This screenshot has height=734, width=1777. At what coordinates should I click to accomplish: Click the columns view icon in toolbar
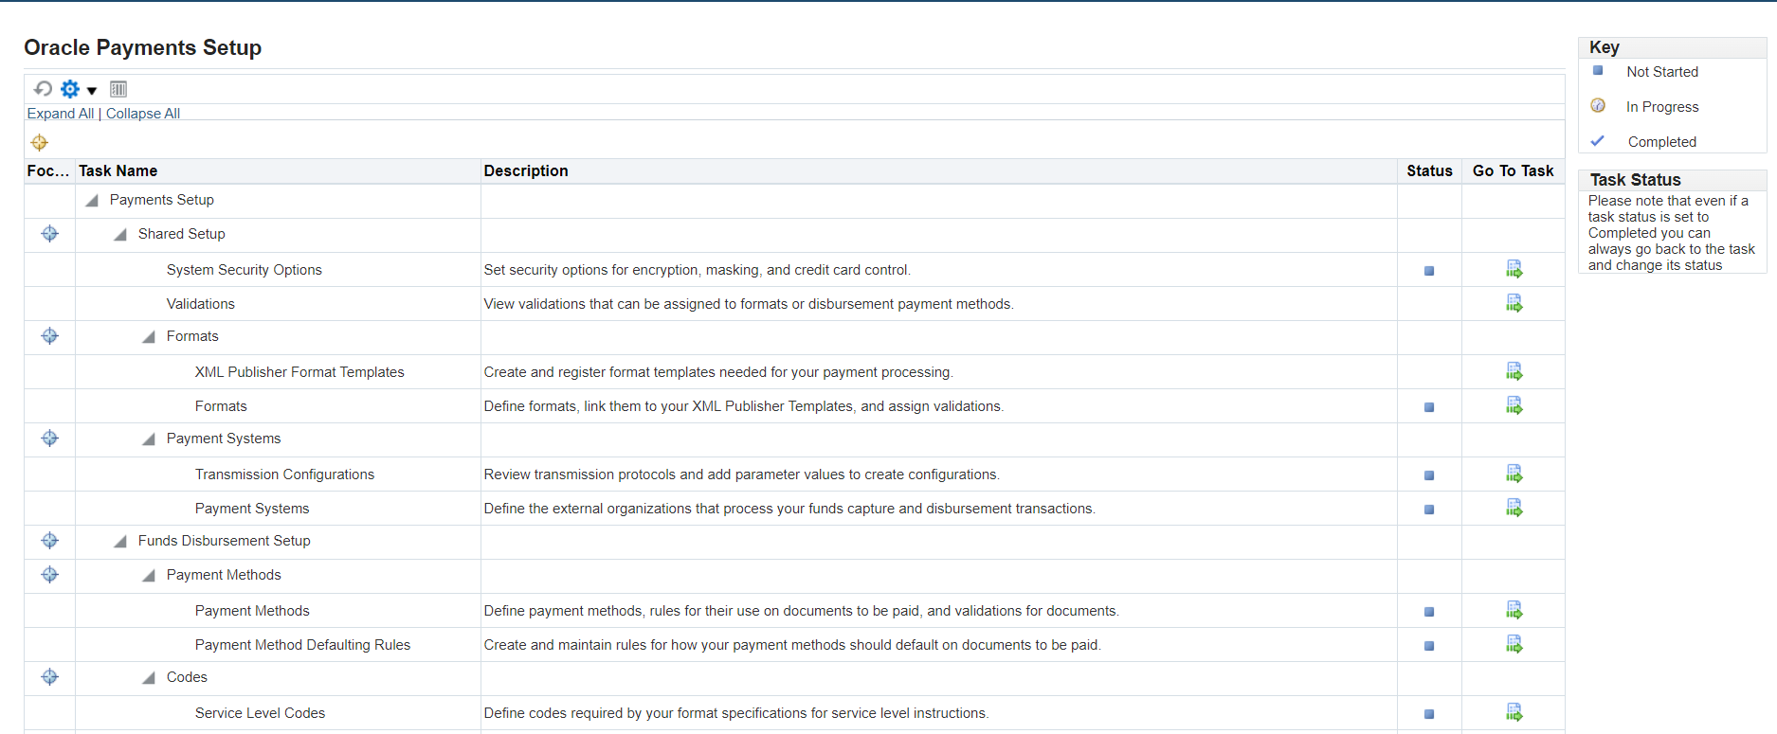(x=118, y=89)
